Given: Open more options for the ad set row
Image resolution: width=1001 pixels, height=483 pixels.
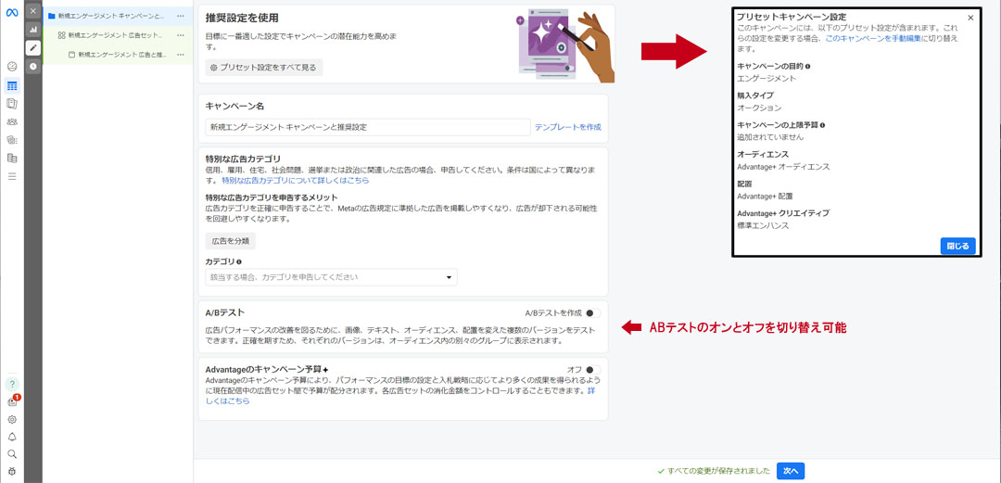Looking at the screenshot, I should (x=182, y=35).
